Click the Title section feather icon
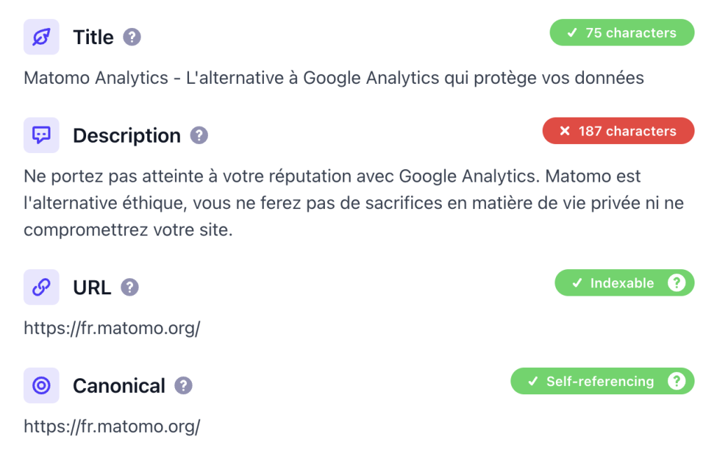 40,36
